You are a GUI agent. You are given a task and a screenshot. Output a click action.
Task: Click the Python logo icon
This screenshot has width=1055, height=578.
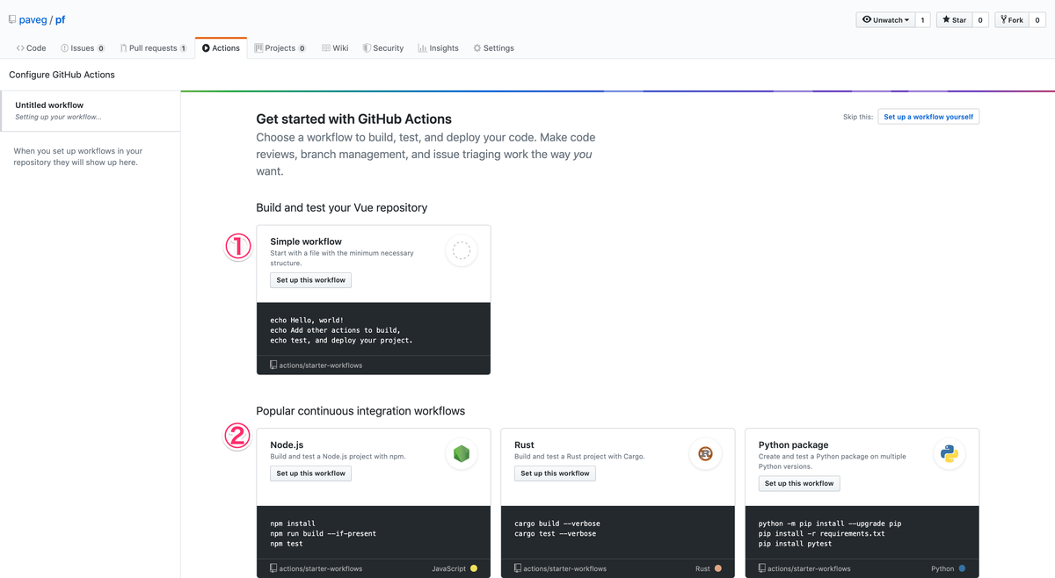pos(949,454)
